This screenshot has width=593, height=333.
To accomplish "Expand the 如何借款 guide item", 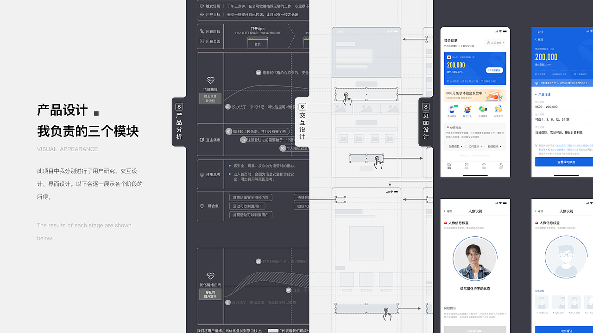I will [455, 146].
